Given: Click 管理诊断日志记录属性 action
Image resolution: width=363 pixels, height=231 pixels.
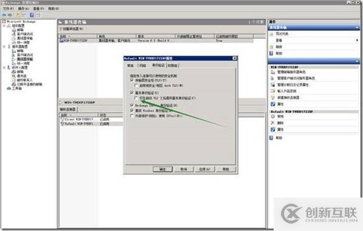Looking at the screenshot, I should 293,84.
